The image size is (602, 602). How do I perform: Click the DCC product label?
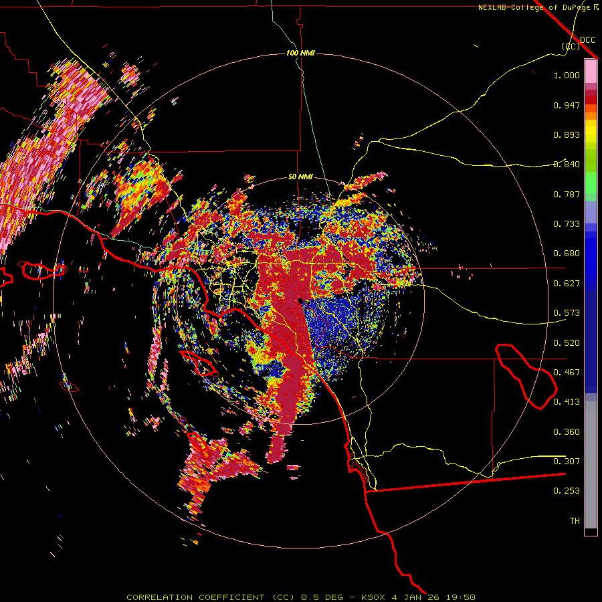click(588, 40)
